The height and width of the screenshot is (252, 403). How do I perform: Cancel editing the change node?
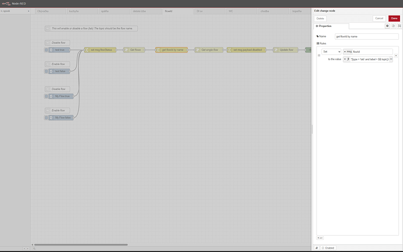[x=379, y=18]
